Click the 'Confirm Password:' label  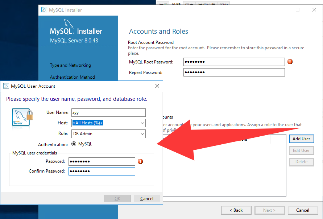click(x=47, y=171)
